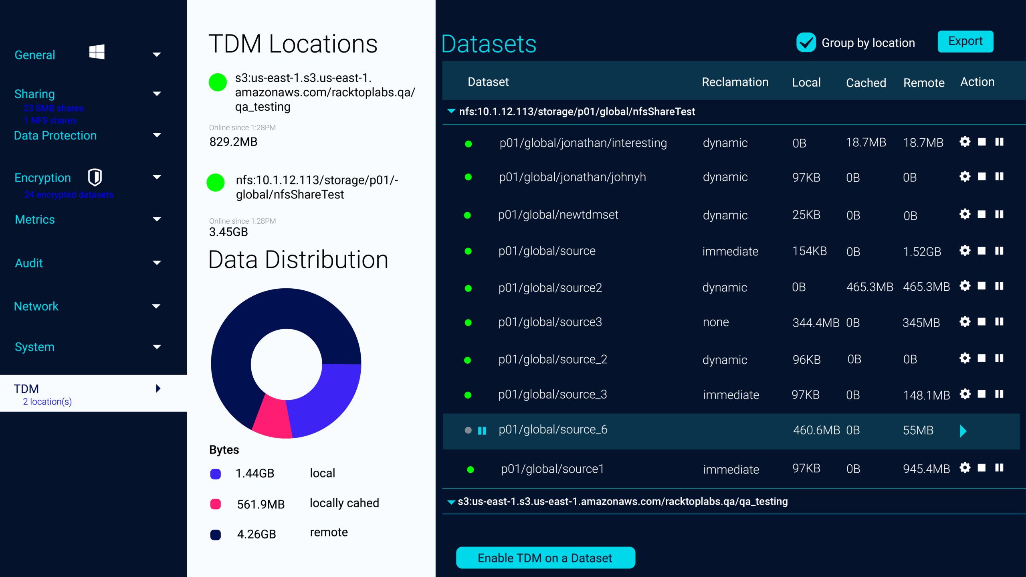Pause the p01/global/source dataset
The width and height of the screenshot is (1026, 577).
pos(999,251)
